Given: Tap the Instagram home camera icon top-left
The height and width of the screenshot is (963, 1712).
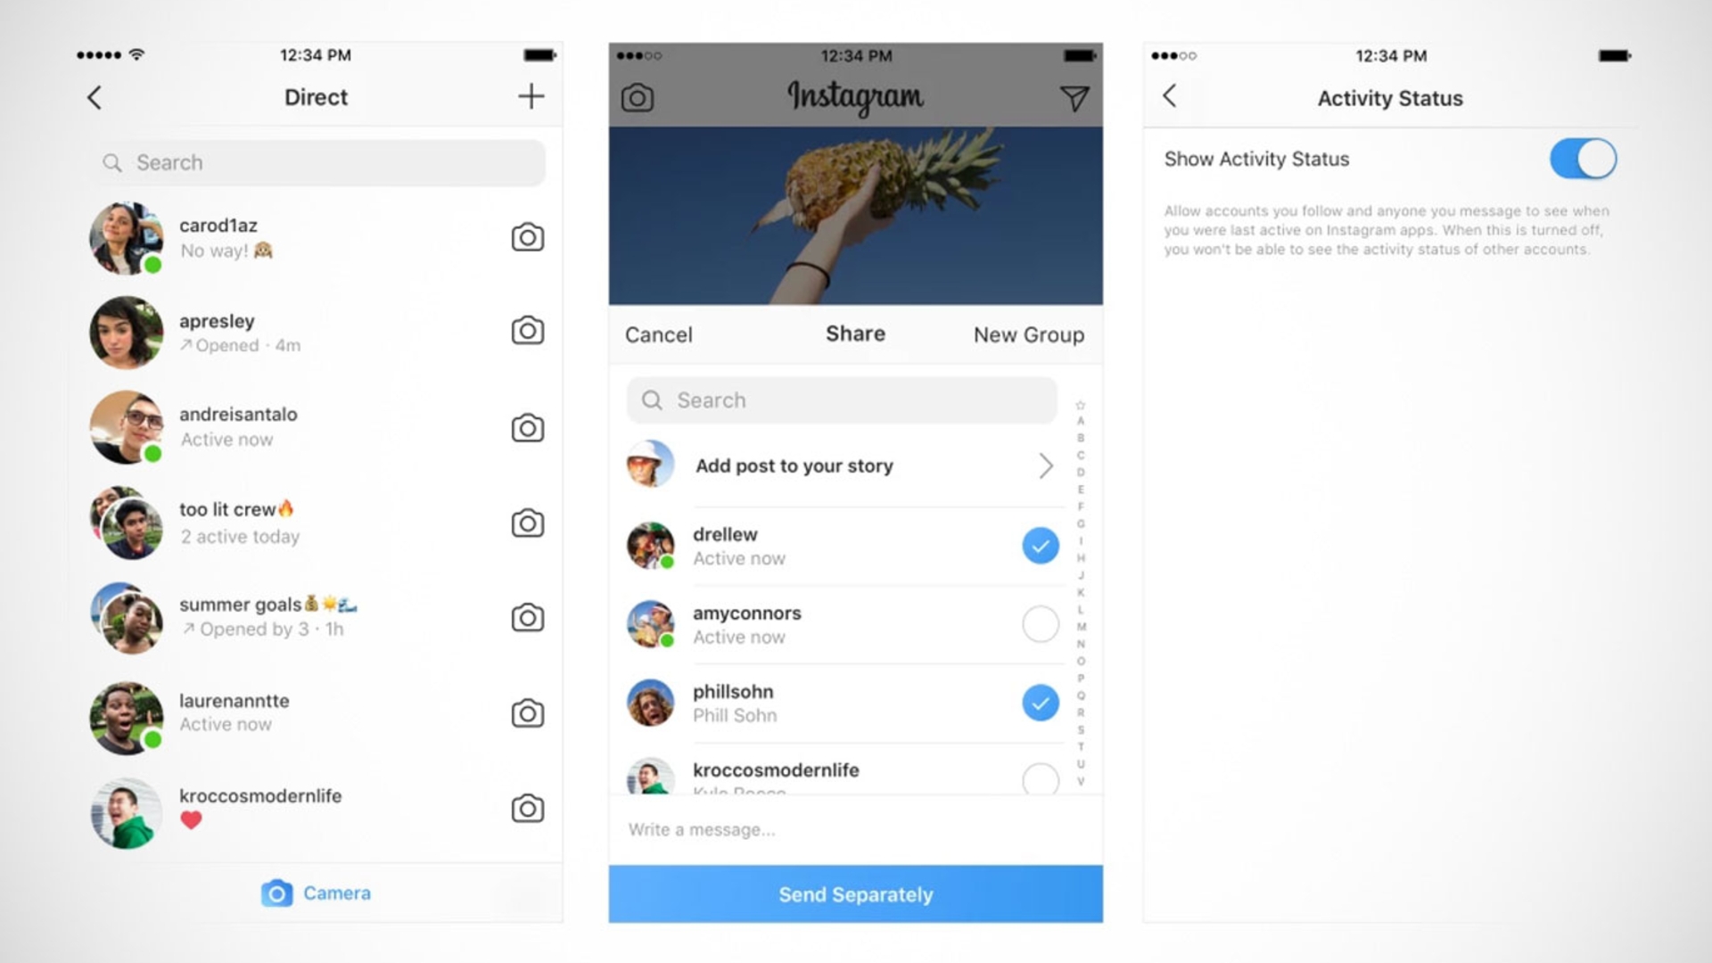Looking at the screenshot, I should (x=636, y=97).
